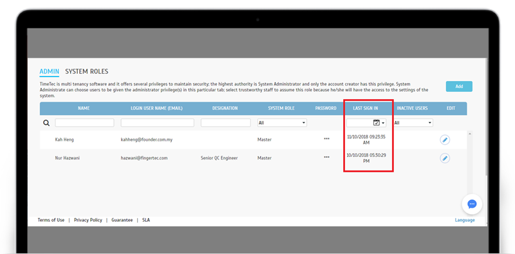Click the Add button
This screenshot has height=254, width=515.
(459, 86)
